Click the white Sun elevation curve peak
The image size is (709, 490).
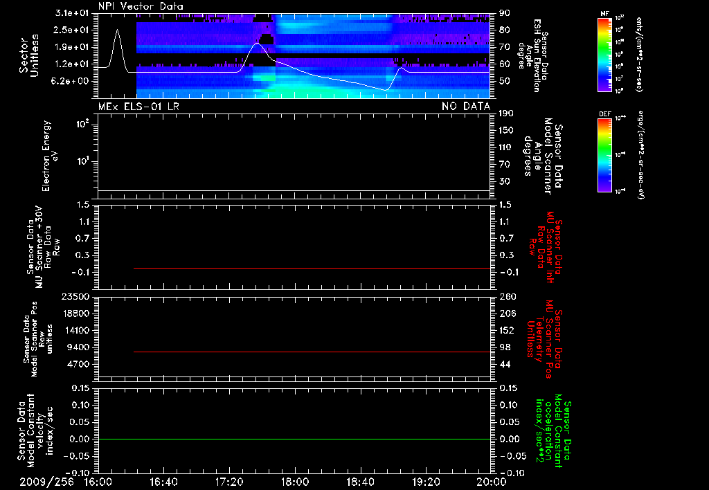click(118, 30)
